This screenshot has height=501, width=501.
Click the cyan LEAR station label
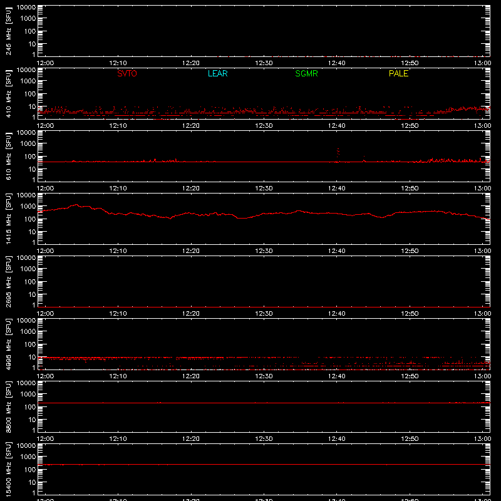click(x=217, y=73)
